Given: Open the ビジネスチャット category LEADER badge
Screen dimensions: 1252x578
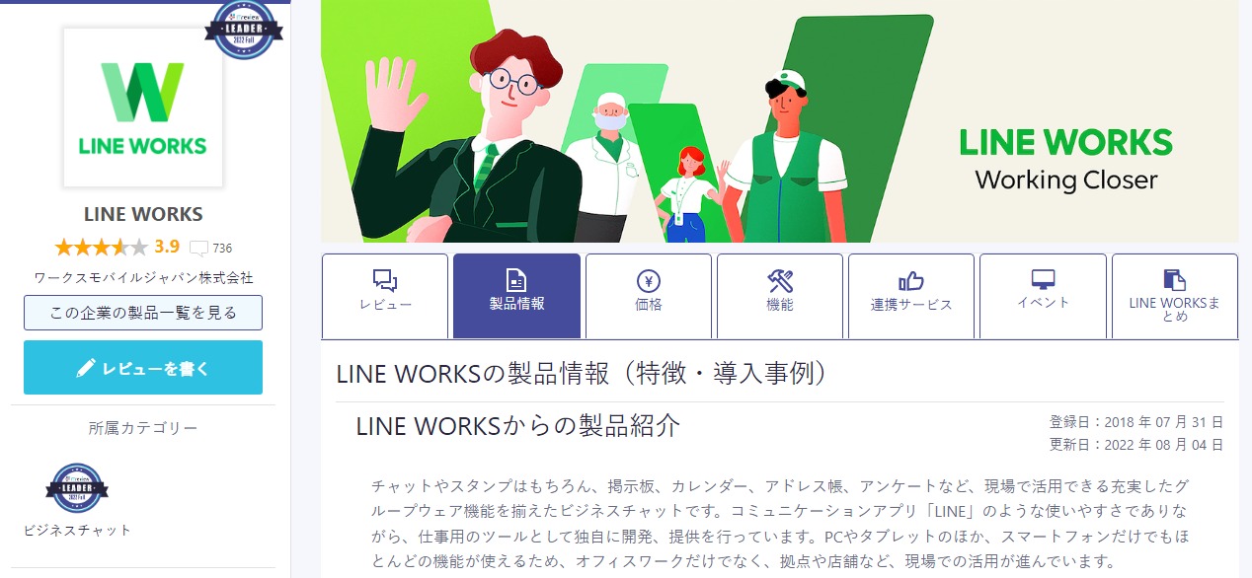Looking at the screenshot, I should point(77,488).
